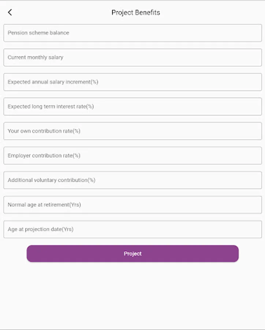The height and width of the screenshot is (330, 265).
Task: Tap the employer rate(%) text box
Action: pyautogui.click(x=132, y=156)
